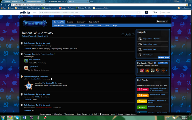Screen dimensions: 192x120
Task: Open Another FNAF4 Teaser hot spot
Action: [x=157, y=95]
